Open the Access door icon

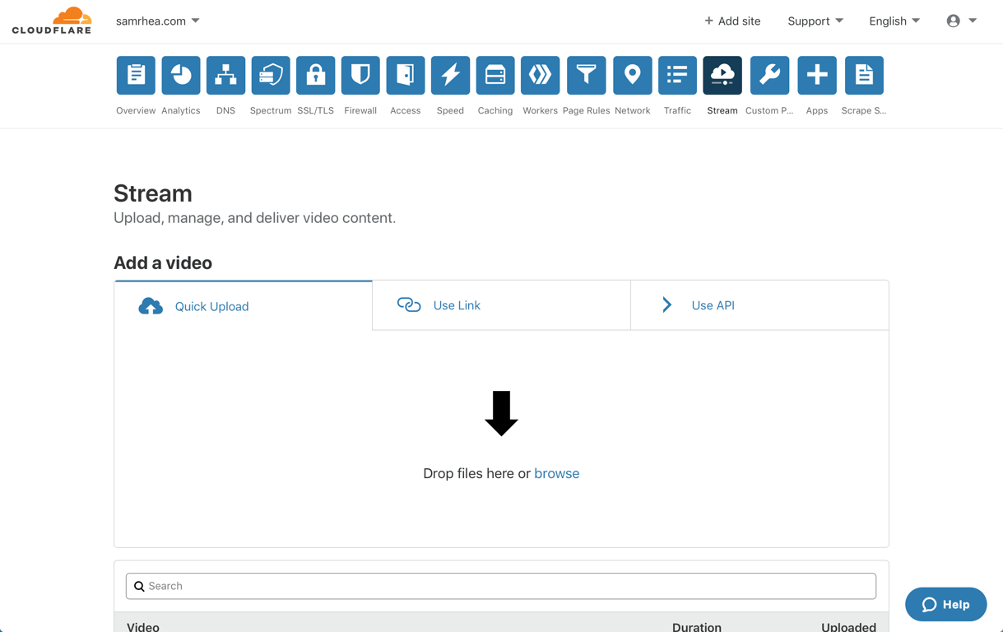point(406,75)
